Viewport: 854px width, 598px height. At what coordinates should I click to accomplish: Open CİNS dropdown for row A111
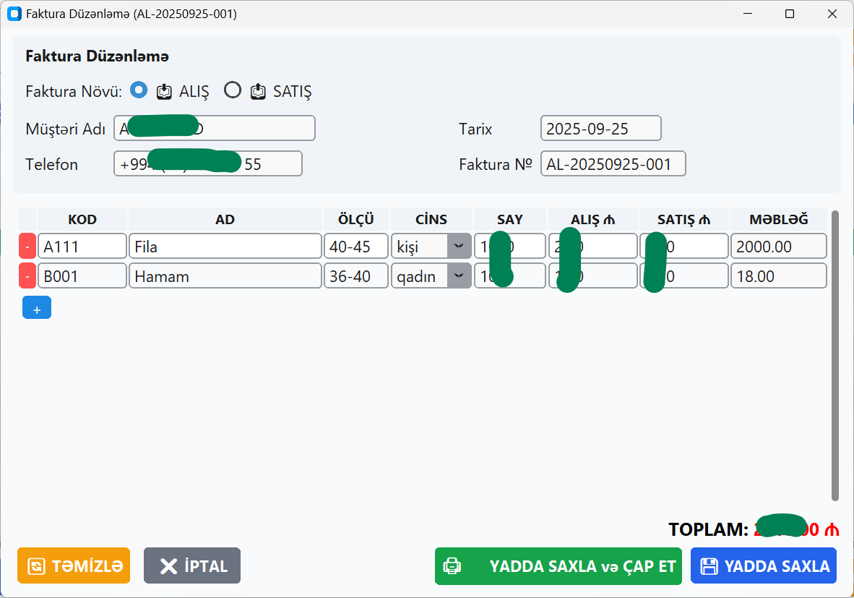pyautogui.click(x=458, y=246)
